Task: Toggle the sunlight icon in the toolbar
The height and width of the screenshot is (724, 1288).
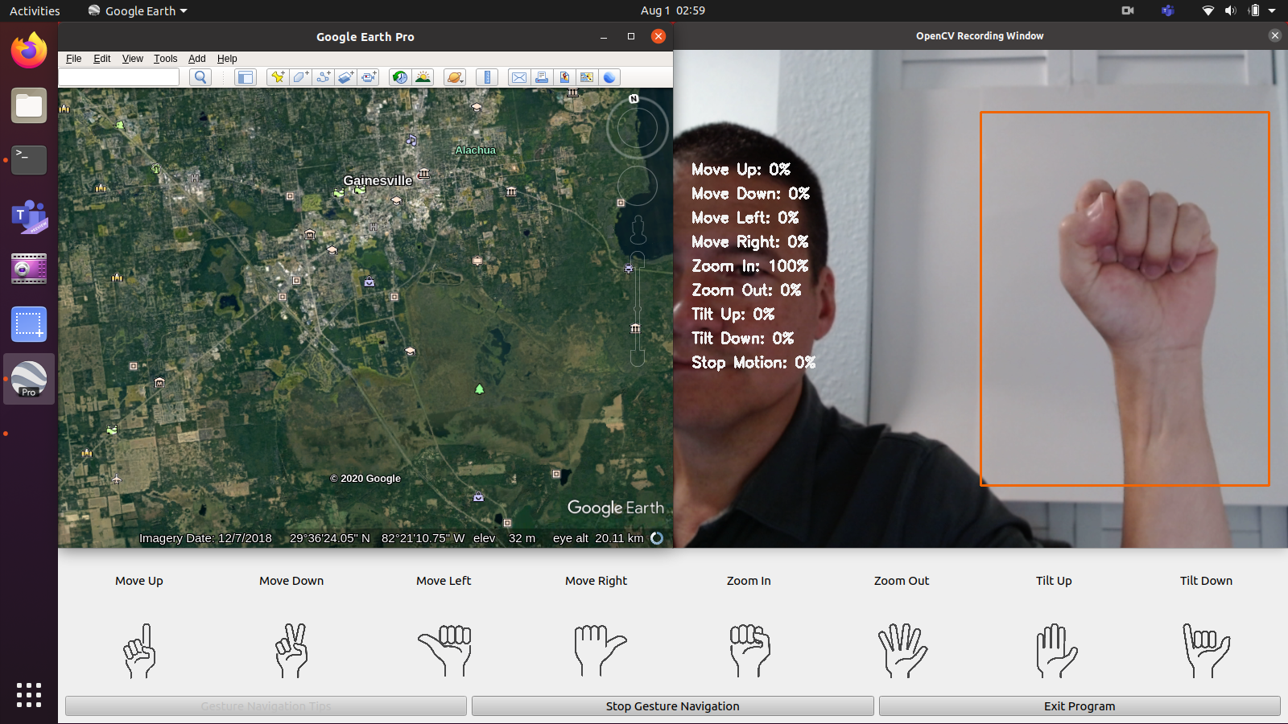Action: click(x=423, y=77)
